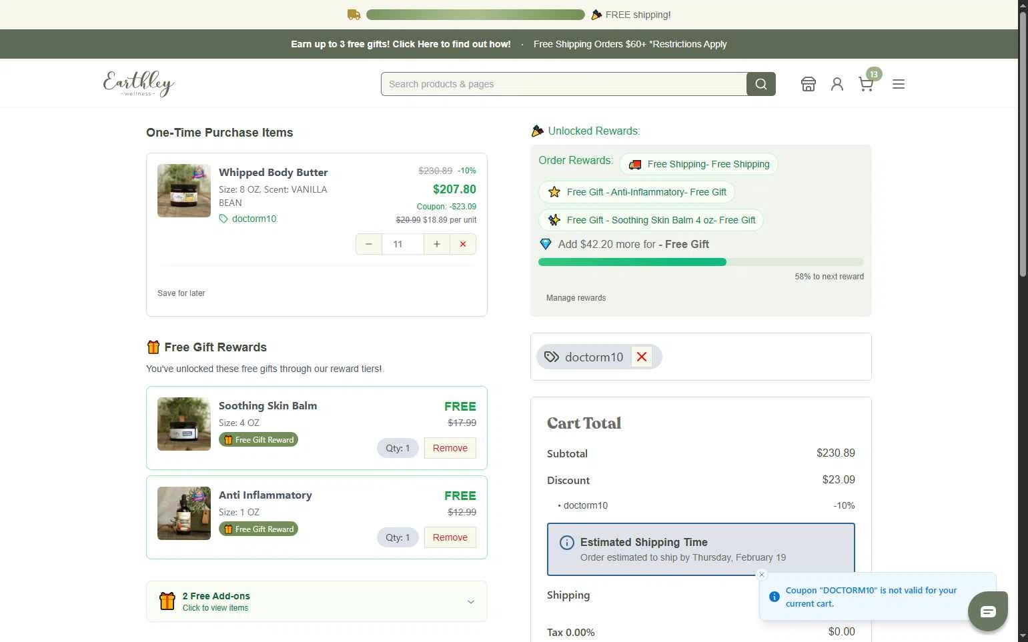
Task: Click the Soothing Skin Balm title
Action: click(268, 405)
